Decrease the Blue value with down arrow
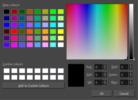 tap(131, 84)
